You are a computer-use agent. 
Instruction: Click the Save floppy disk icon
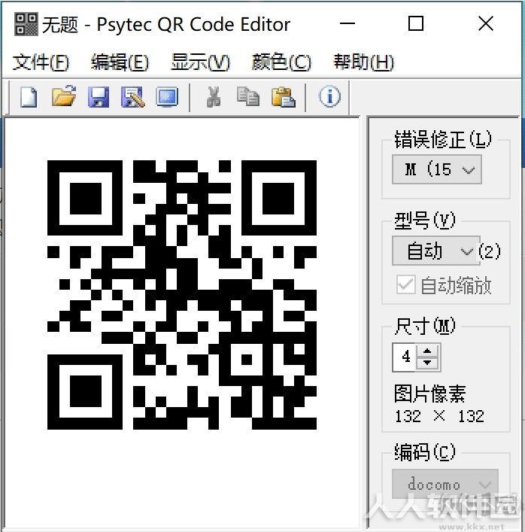click(x=99, y=97)
